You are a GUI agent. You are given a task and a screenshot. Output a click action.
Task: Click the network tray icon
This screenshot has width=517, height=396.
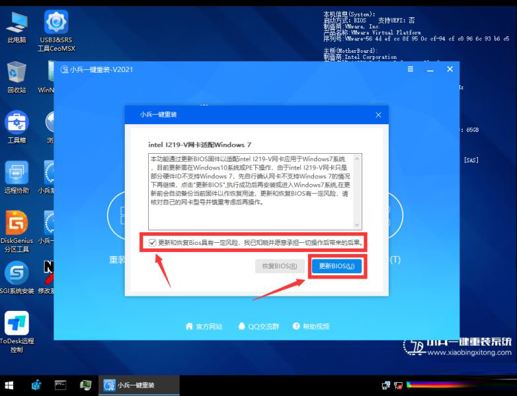tap(386, 385)
